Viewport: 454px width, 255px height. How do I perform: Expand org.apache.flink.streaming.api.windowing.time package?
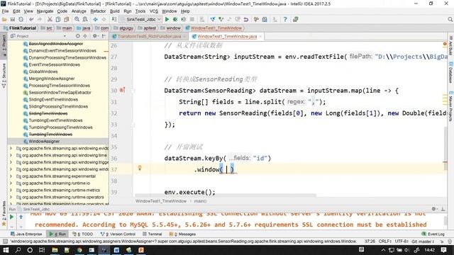[x=11, y=155]
